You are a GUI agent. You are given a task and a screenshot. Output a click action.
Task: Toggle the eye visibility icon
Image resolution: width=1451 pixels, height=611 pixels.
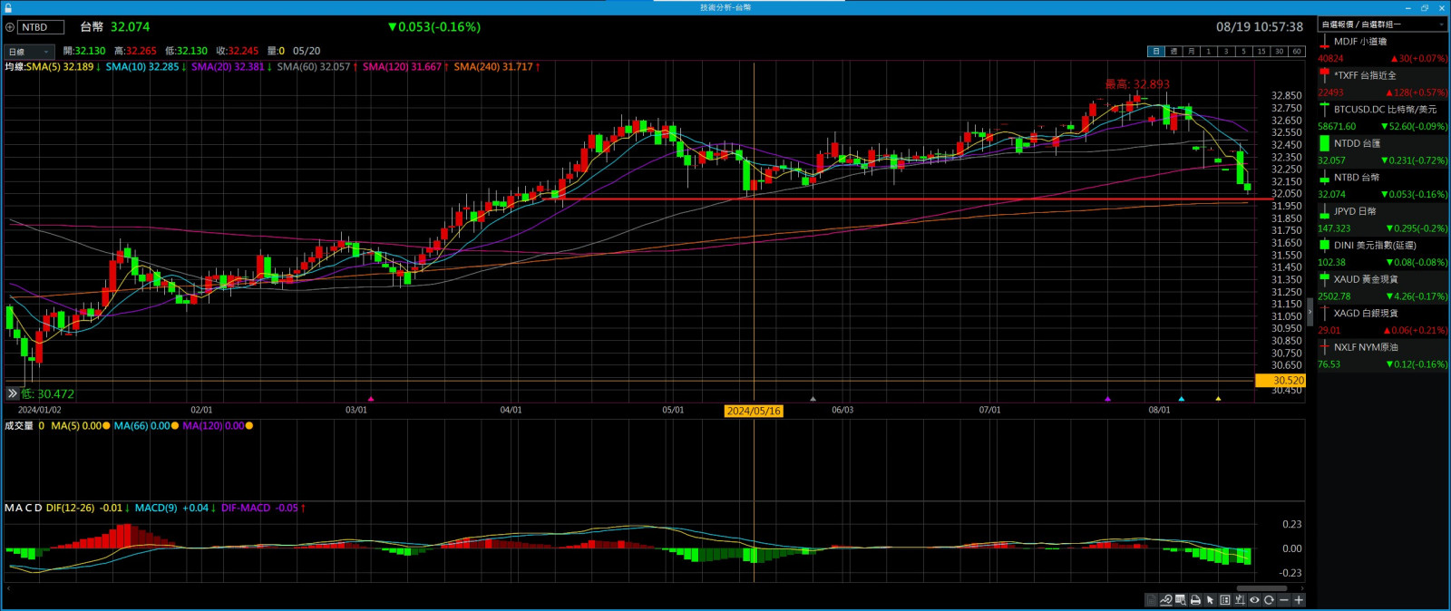click(x=1254, y=600)
